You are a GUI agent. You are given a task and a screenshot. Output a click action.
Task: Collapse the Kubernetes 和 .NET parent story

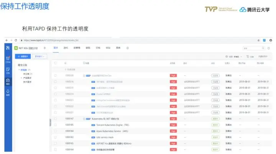[84, 119]
